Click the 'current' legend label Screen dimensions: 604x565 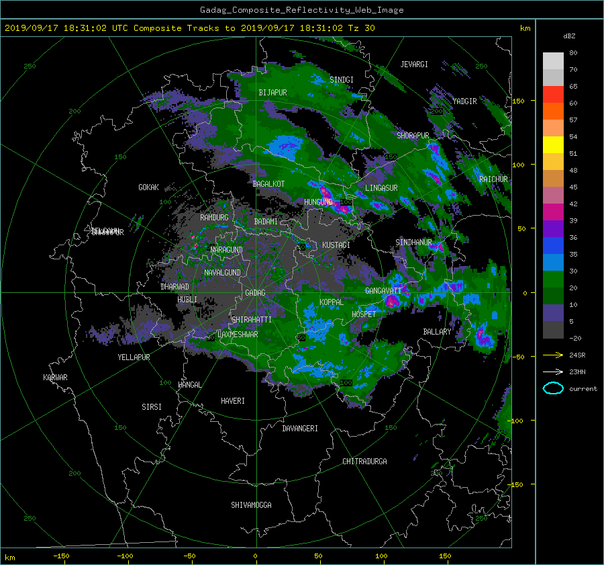click(x=583, y=389)
